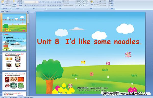Image resolution: width=153 pixels, height=98 pixels.
Task: Click the Shape Effects command
Action: 103,5
